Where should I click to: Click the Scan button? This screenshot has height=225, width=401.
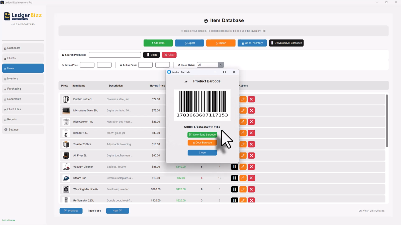151,55
